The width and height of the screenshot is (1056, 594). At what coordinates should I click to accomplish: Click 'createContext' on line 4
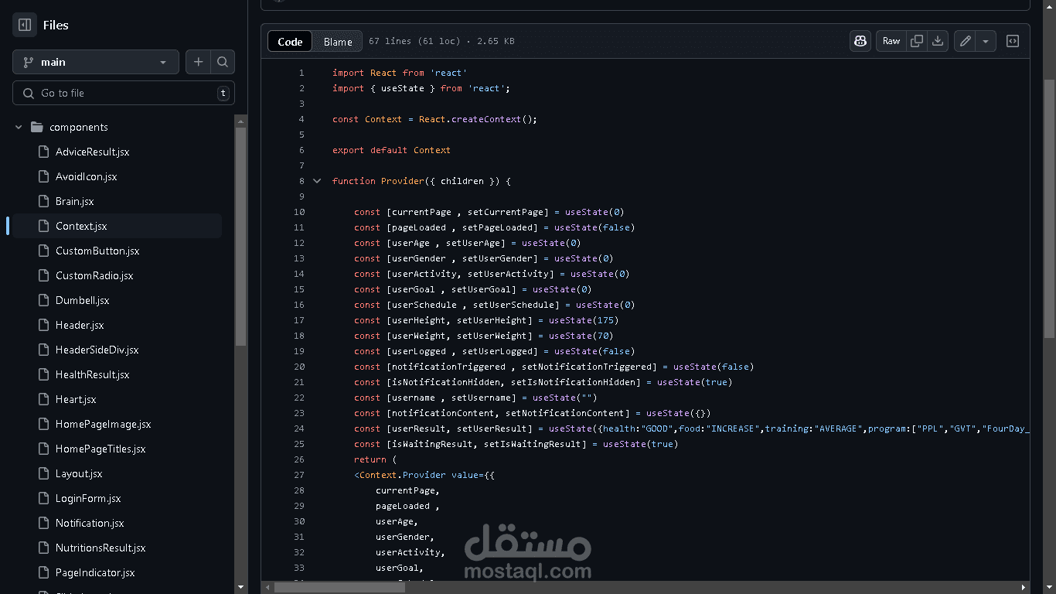tap(486, 119)
